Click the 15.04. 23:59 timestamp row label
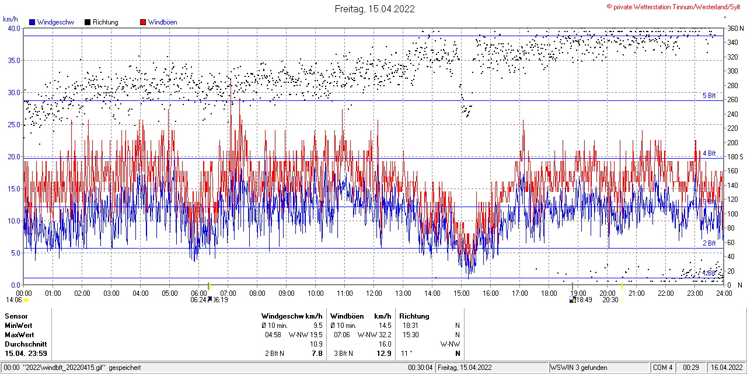This screenshot has height=374, width=747. [x=26, y=353]
